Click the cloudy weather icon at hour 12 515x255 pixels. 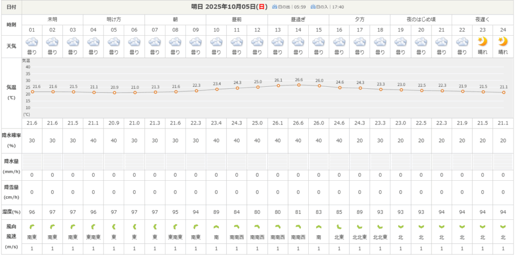pyautogui.click(x=257, y=42)
